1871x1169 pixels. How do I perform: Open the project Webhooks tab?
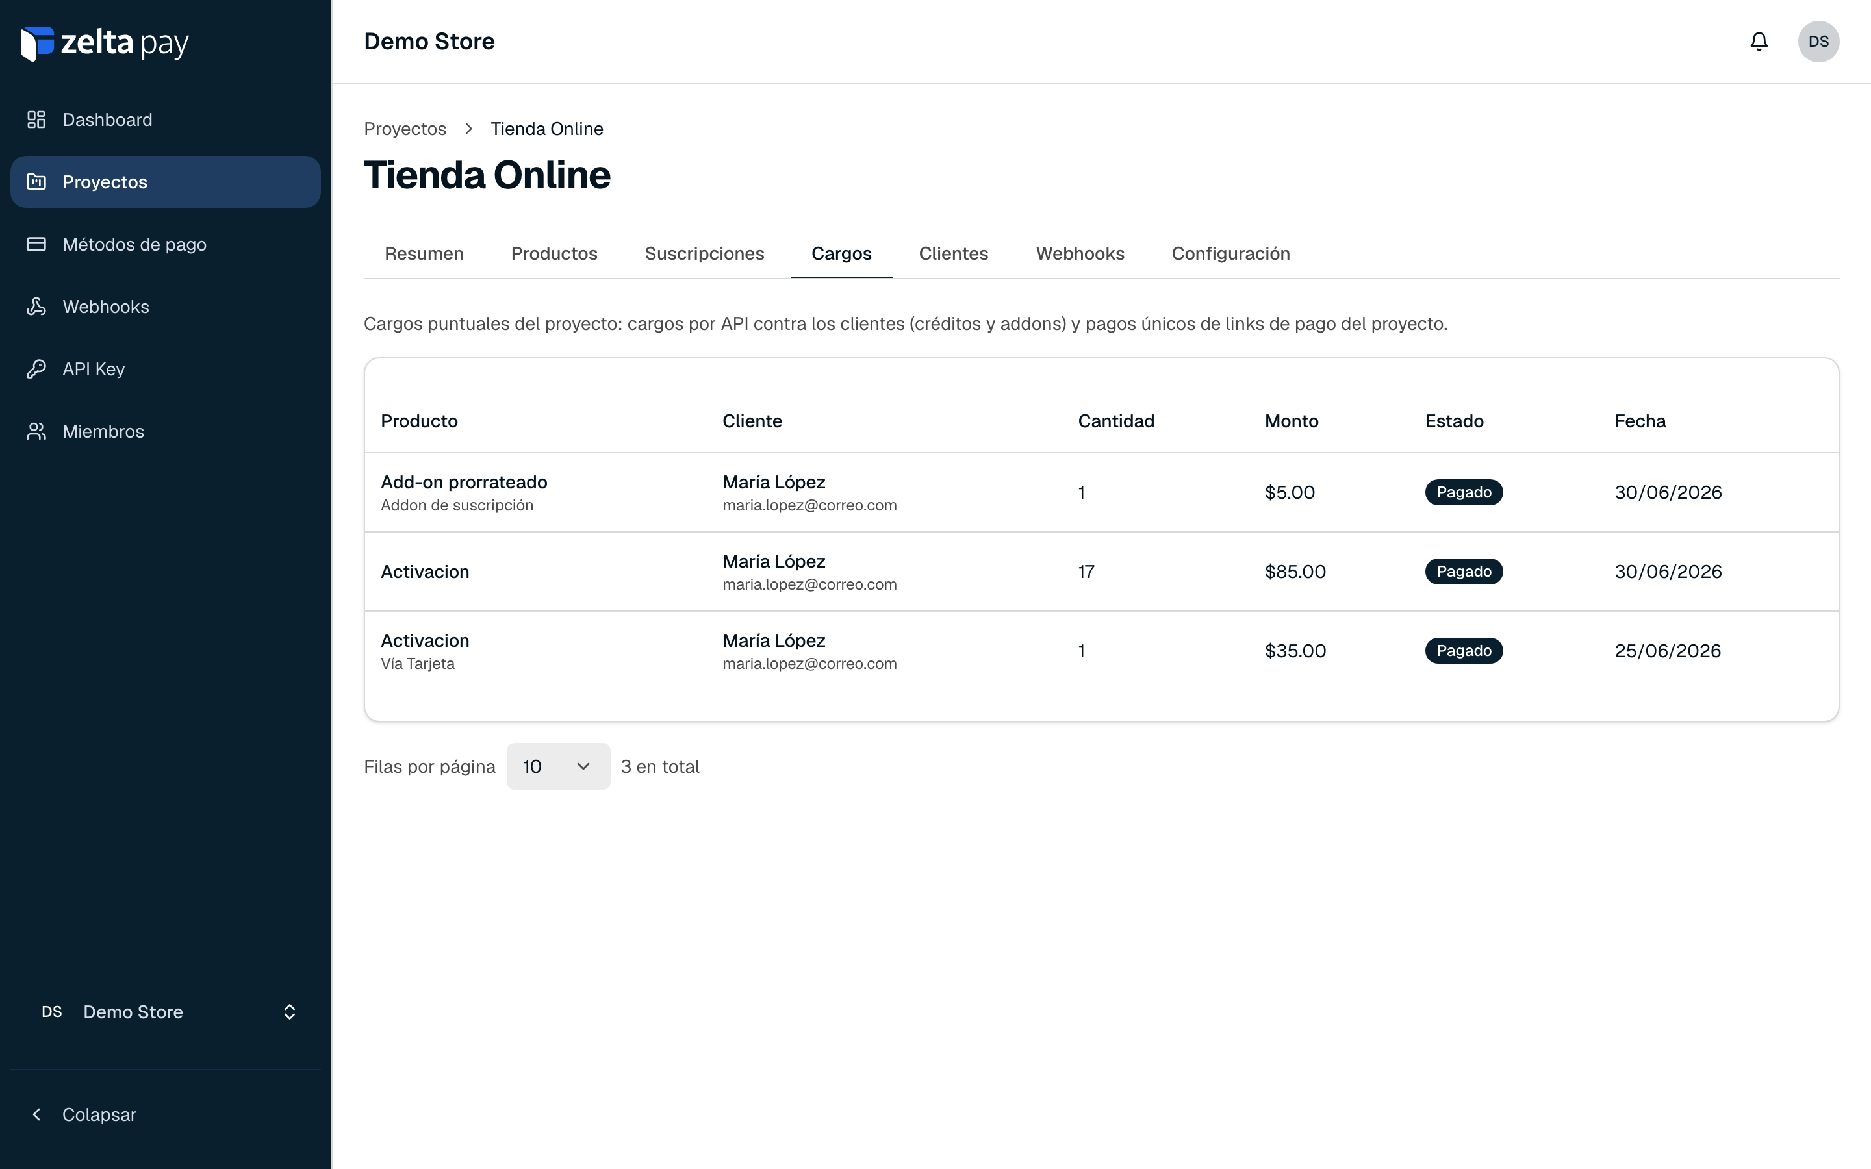coord(1080,253)
